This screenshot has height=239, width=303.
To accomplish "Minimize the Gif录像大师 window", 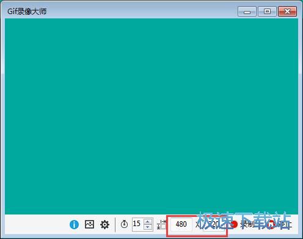I will point(247,12).
